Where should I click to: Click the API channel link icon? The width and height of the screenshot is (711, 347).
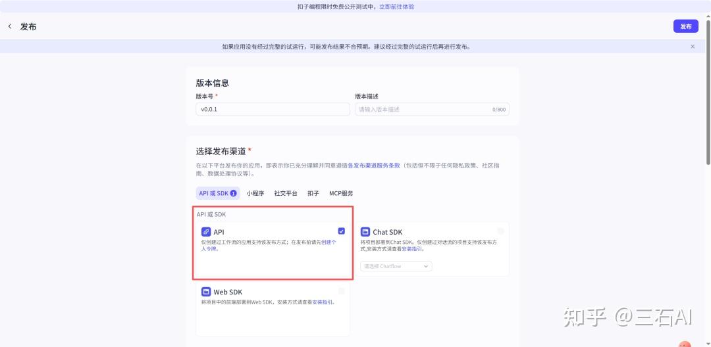point(206,232)
